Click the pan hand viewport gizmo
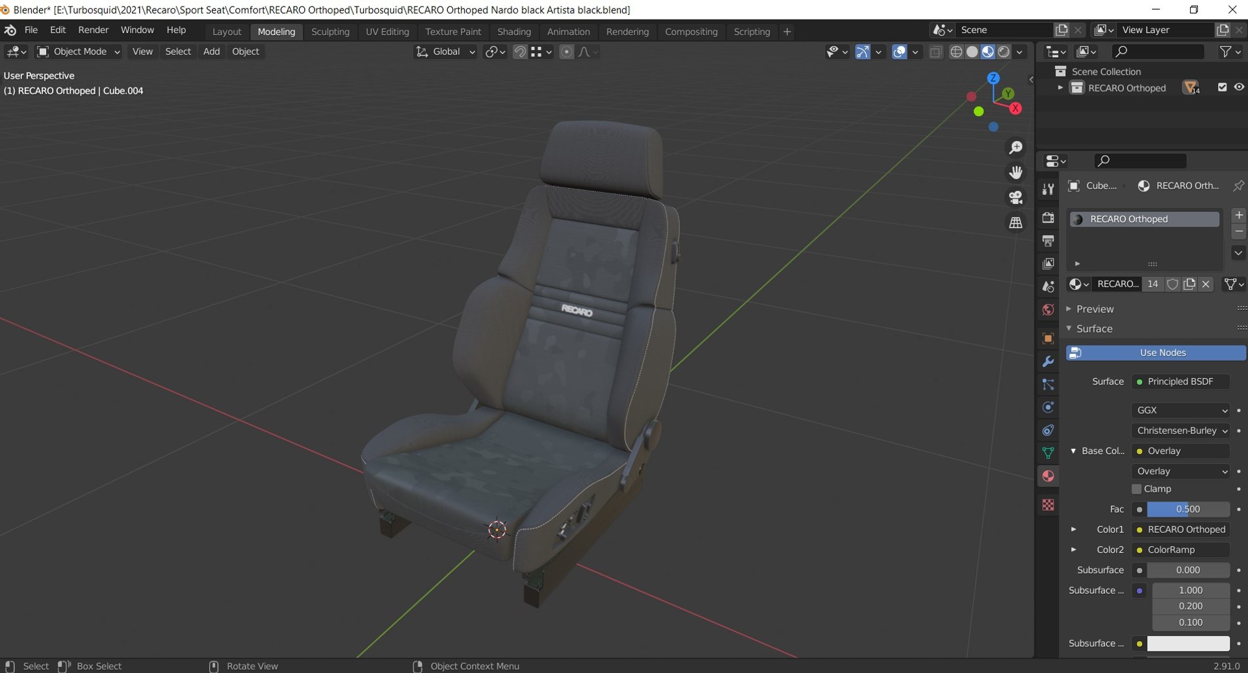Image resolution: width=1248 pixels, height=673 pixels. point(1015,172)
